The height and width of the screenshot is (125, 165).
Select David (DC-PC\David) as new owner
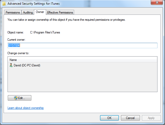tap(27, 65)
